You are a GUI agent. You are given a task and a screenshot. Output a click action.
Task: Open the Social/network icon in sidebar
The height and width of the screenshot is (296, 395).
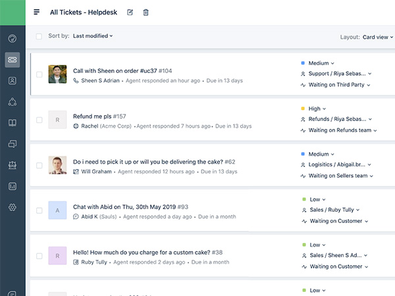coord(13,102)
